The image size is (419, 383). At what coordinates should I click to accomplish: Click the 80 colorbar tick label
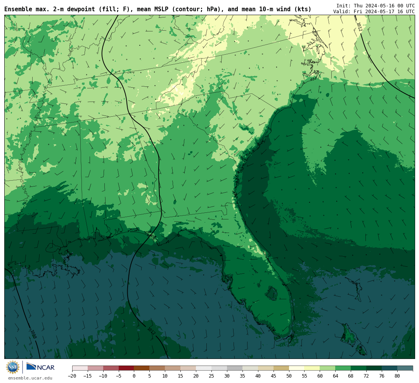[398, 376]
